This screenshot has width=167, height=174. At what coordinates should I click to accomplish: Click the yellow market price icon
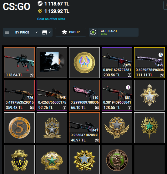click(x=40, y=11)
